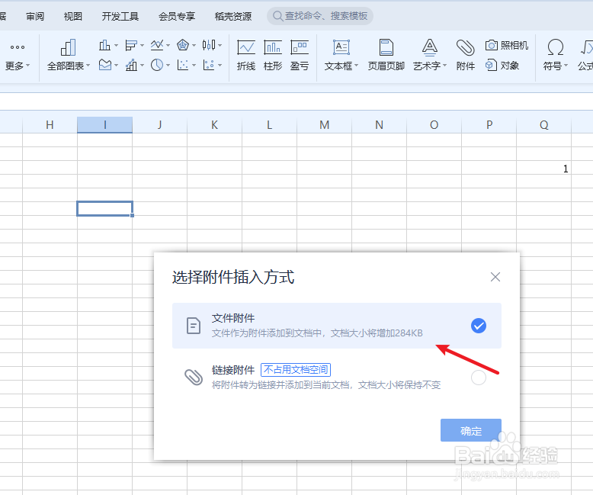Insert an Object (对象)

[x=502, y=65]
